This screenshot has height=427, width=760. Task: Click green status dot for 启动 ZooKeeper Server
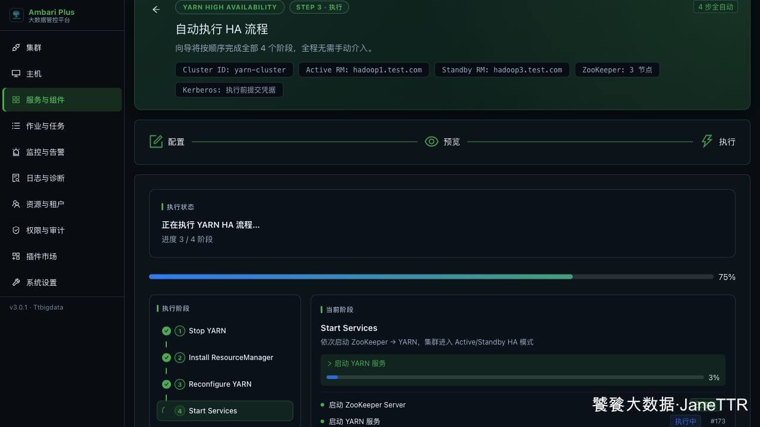322,404
